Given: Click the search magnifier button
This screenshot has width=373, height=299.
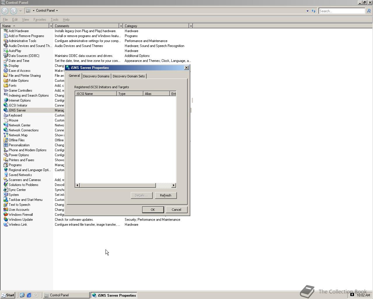Looking at the screenshot, I should (x=369, y=11).
